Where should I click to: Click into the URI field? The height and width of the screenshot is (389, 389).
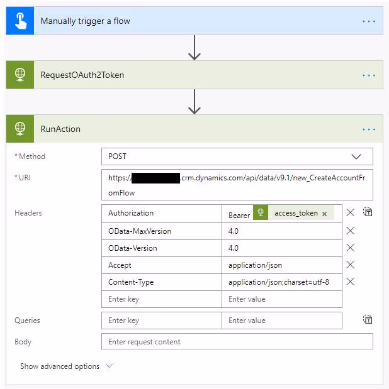pyautogui.click(x=237, y=185)
